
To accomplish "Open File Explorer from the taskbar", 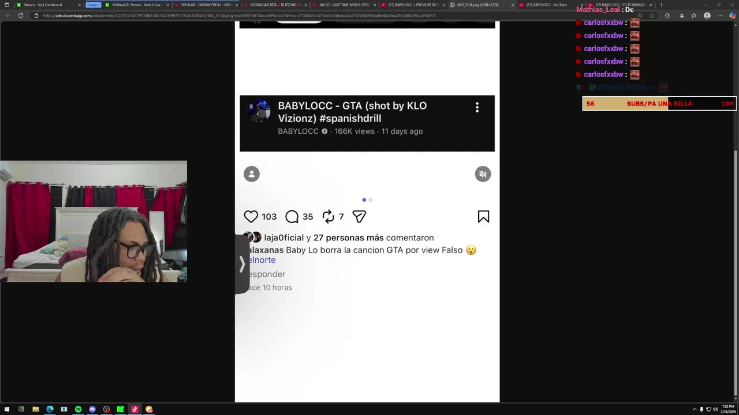I will pyautogui.click(x=35, y=409).
